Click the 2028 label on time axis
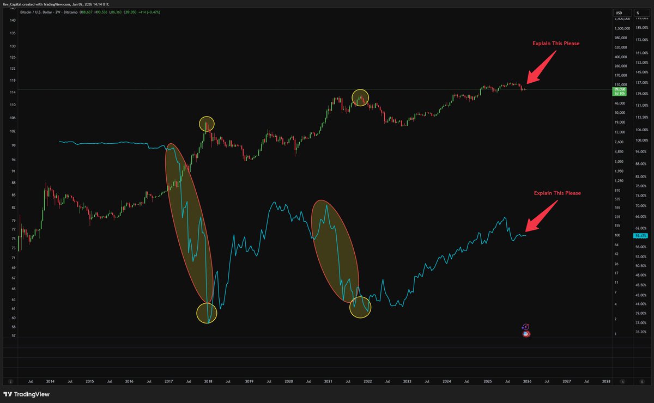 pos(606,382)
